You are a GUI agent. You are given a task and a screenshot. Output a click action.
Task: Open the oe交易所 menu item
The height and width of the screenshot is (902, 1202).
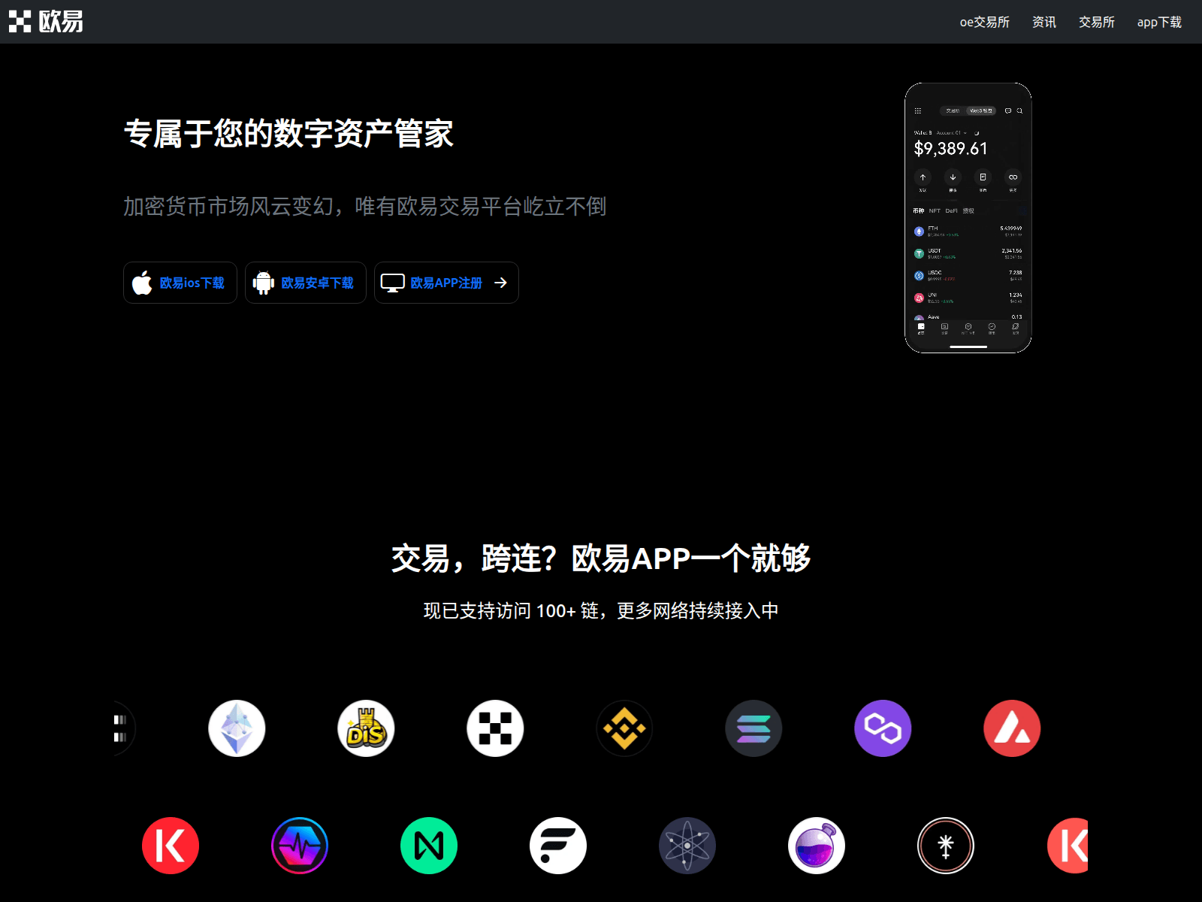pos(984,22)
